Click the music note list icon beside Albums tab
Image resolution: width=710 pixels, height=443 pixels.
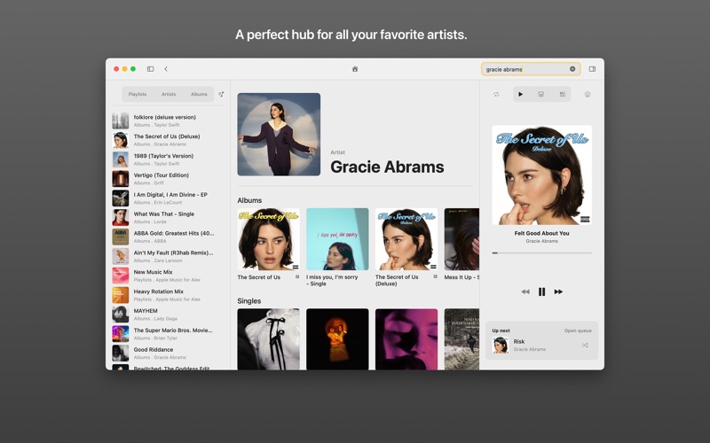[221, 94]
